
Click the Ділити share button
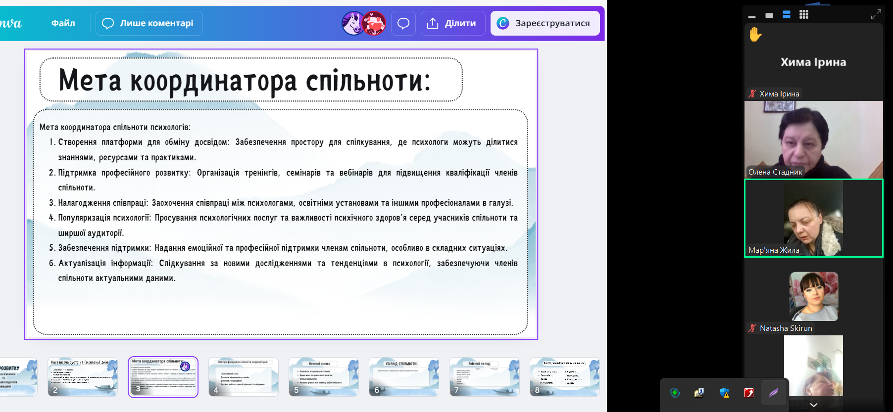(x=452, y=23)
